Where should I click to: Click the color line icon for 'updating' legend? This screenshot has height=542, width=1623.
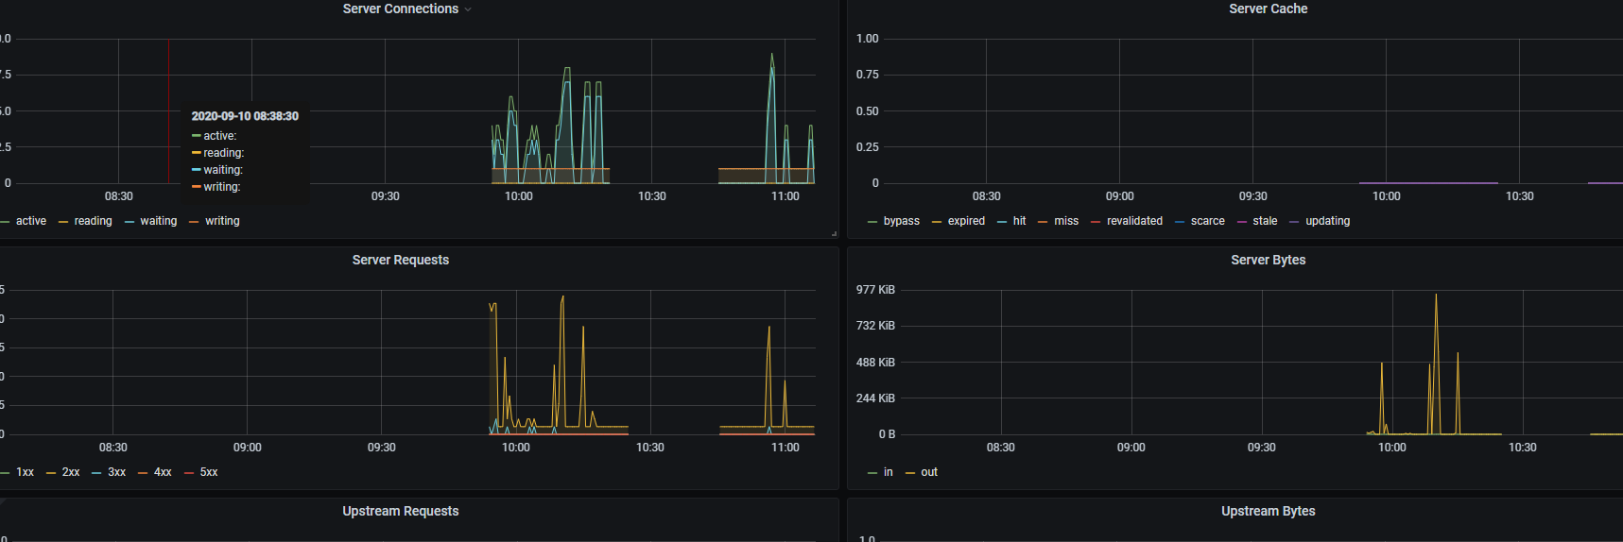(1294, 222)
